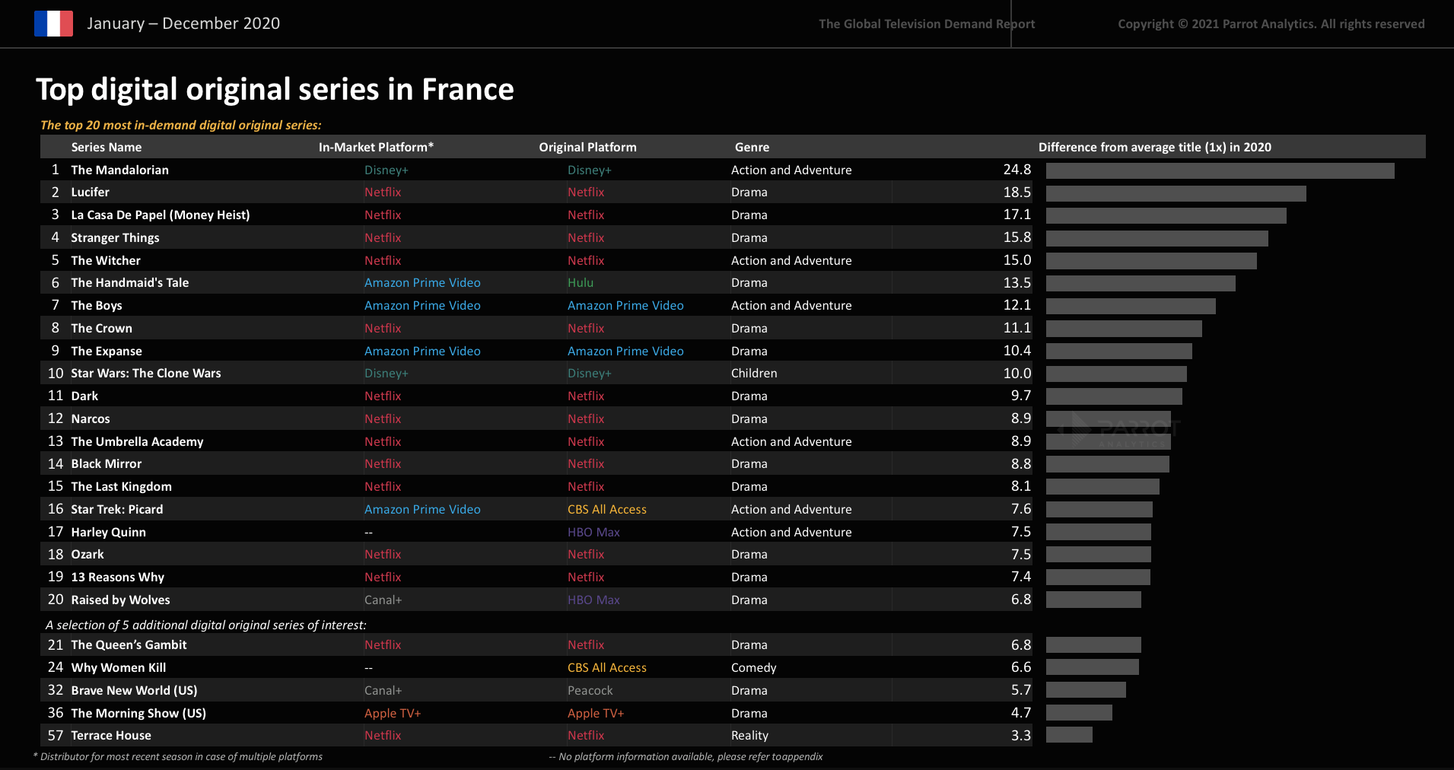Image resolution: width=1454 pixels, height=770 pixels.
Task: Click 'Amazon Prime Video' original platform for The Boys
Action: point(625,306)
